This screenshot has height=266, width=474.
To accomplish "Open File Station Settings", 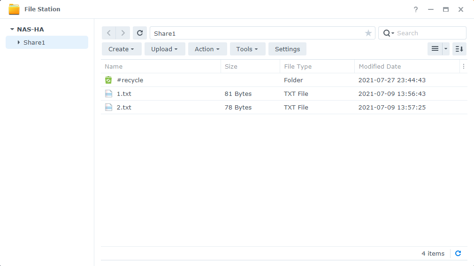I will coord(287,49).
